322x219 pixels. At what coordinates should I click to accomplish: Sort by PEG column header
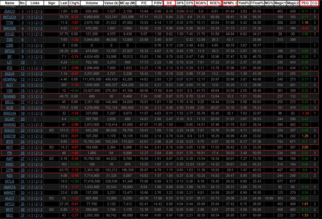[x=305, y=3]
